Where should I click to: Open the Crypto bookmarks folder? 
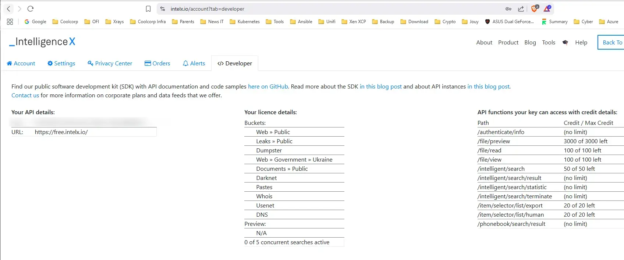(445, 22)
